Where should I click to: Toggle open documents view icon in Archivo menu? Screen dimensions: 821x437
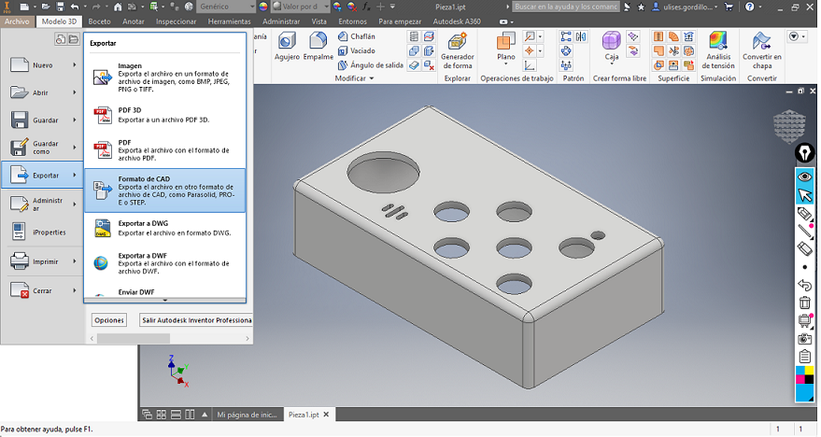tap(73, 39)
